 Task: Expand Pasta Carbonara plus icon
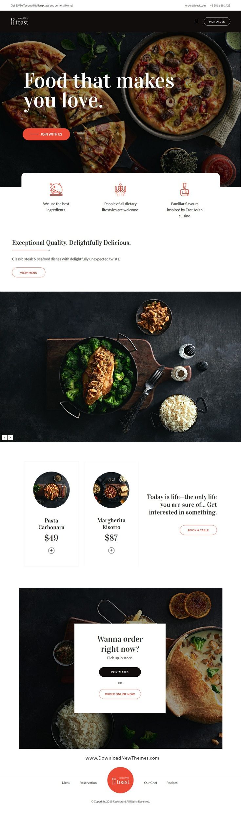click(x=51, y=551)
